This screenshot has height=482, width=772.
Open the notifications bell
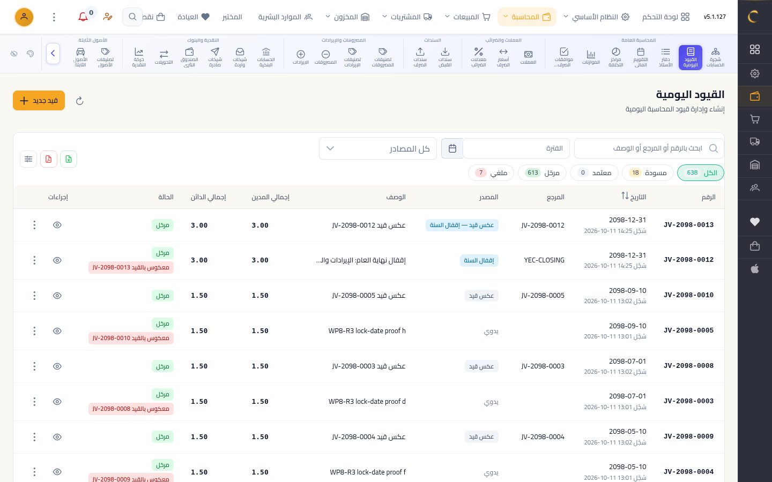83,17
